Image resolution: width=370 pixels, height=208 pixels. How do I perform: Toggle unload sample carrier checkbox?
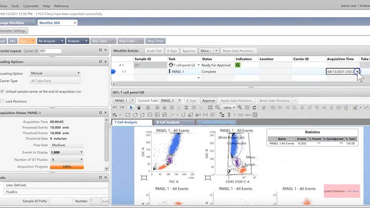pos(2,91)
